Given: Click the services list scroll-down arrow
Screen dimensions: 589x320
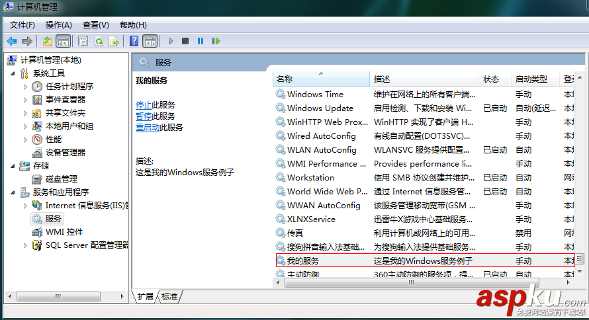Looking at the screenshot, I should (x=580, y=272).
